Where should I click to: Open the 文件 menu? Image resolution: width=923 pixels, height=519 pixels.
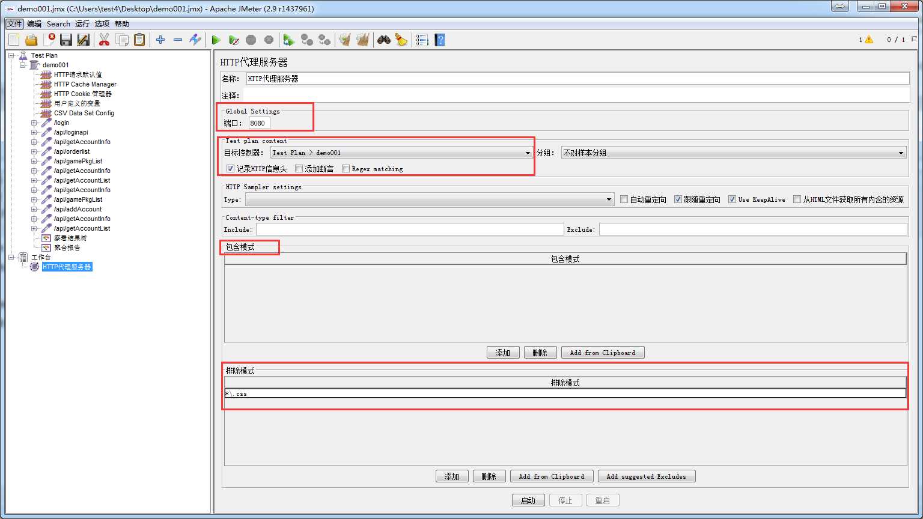[x=14, y=24]
